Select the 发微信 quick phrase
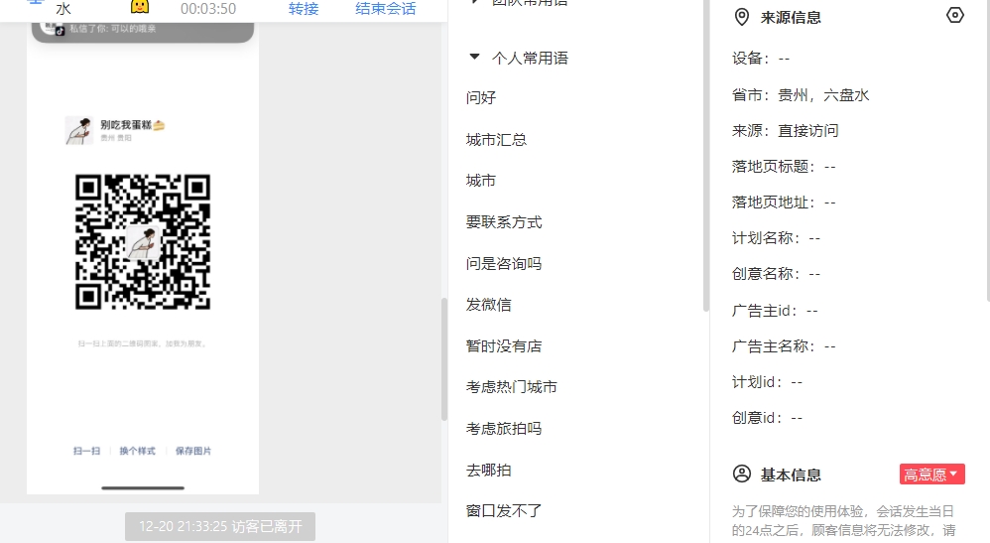The width and height of the screenshot is (990, 543). [x=489, y=305]
